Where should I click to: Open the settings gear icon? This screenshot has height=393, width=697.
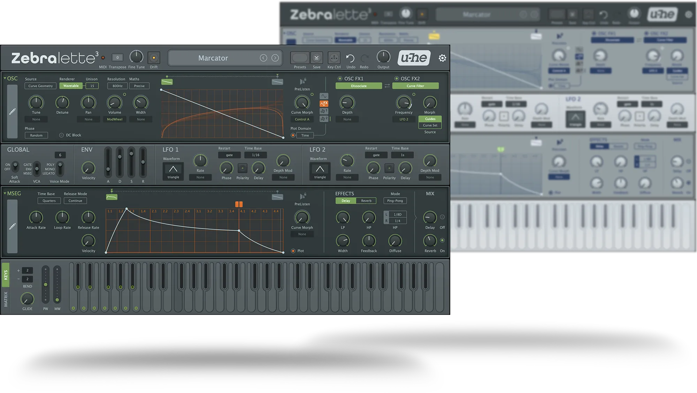pos(442,58)
